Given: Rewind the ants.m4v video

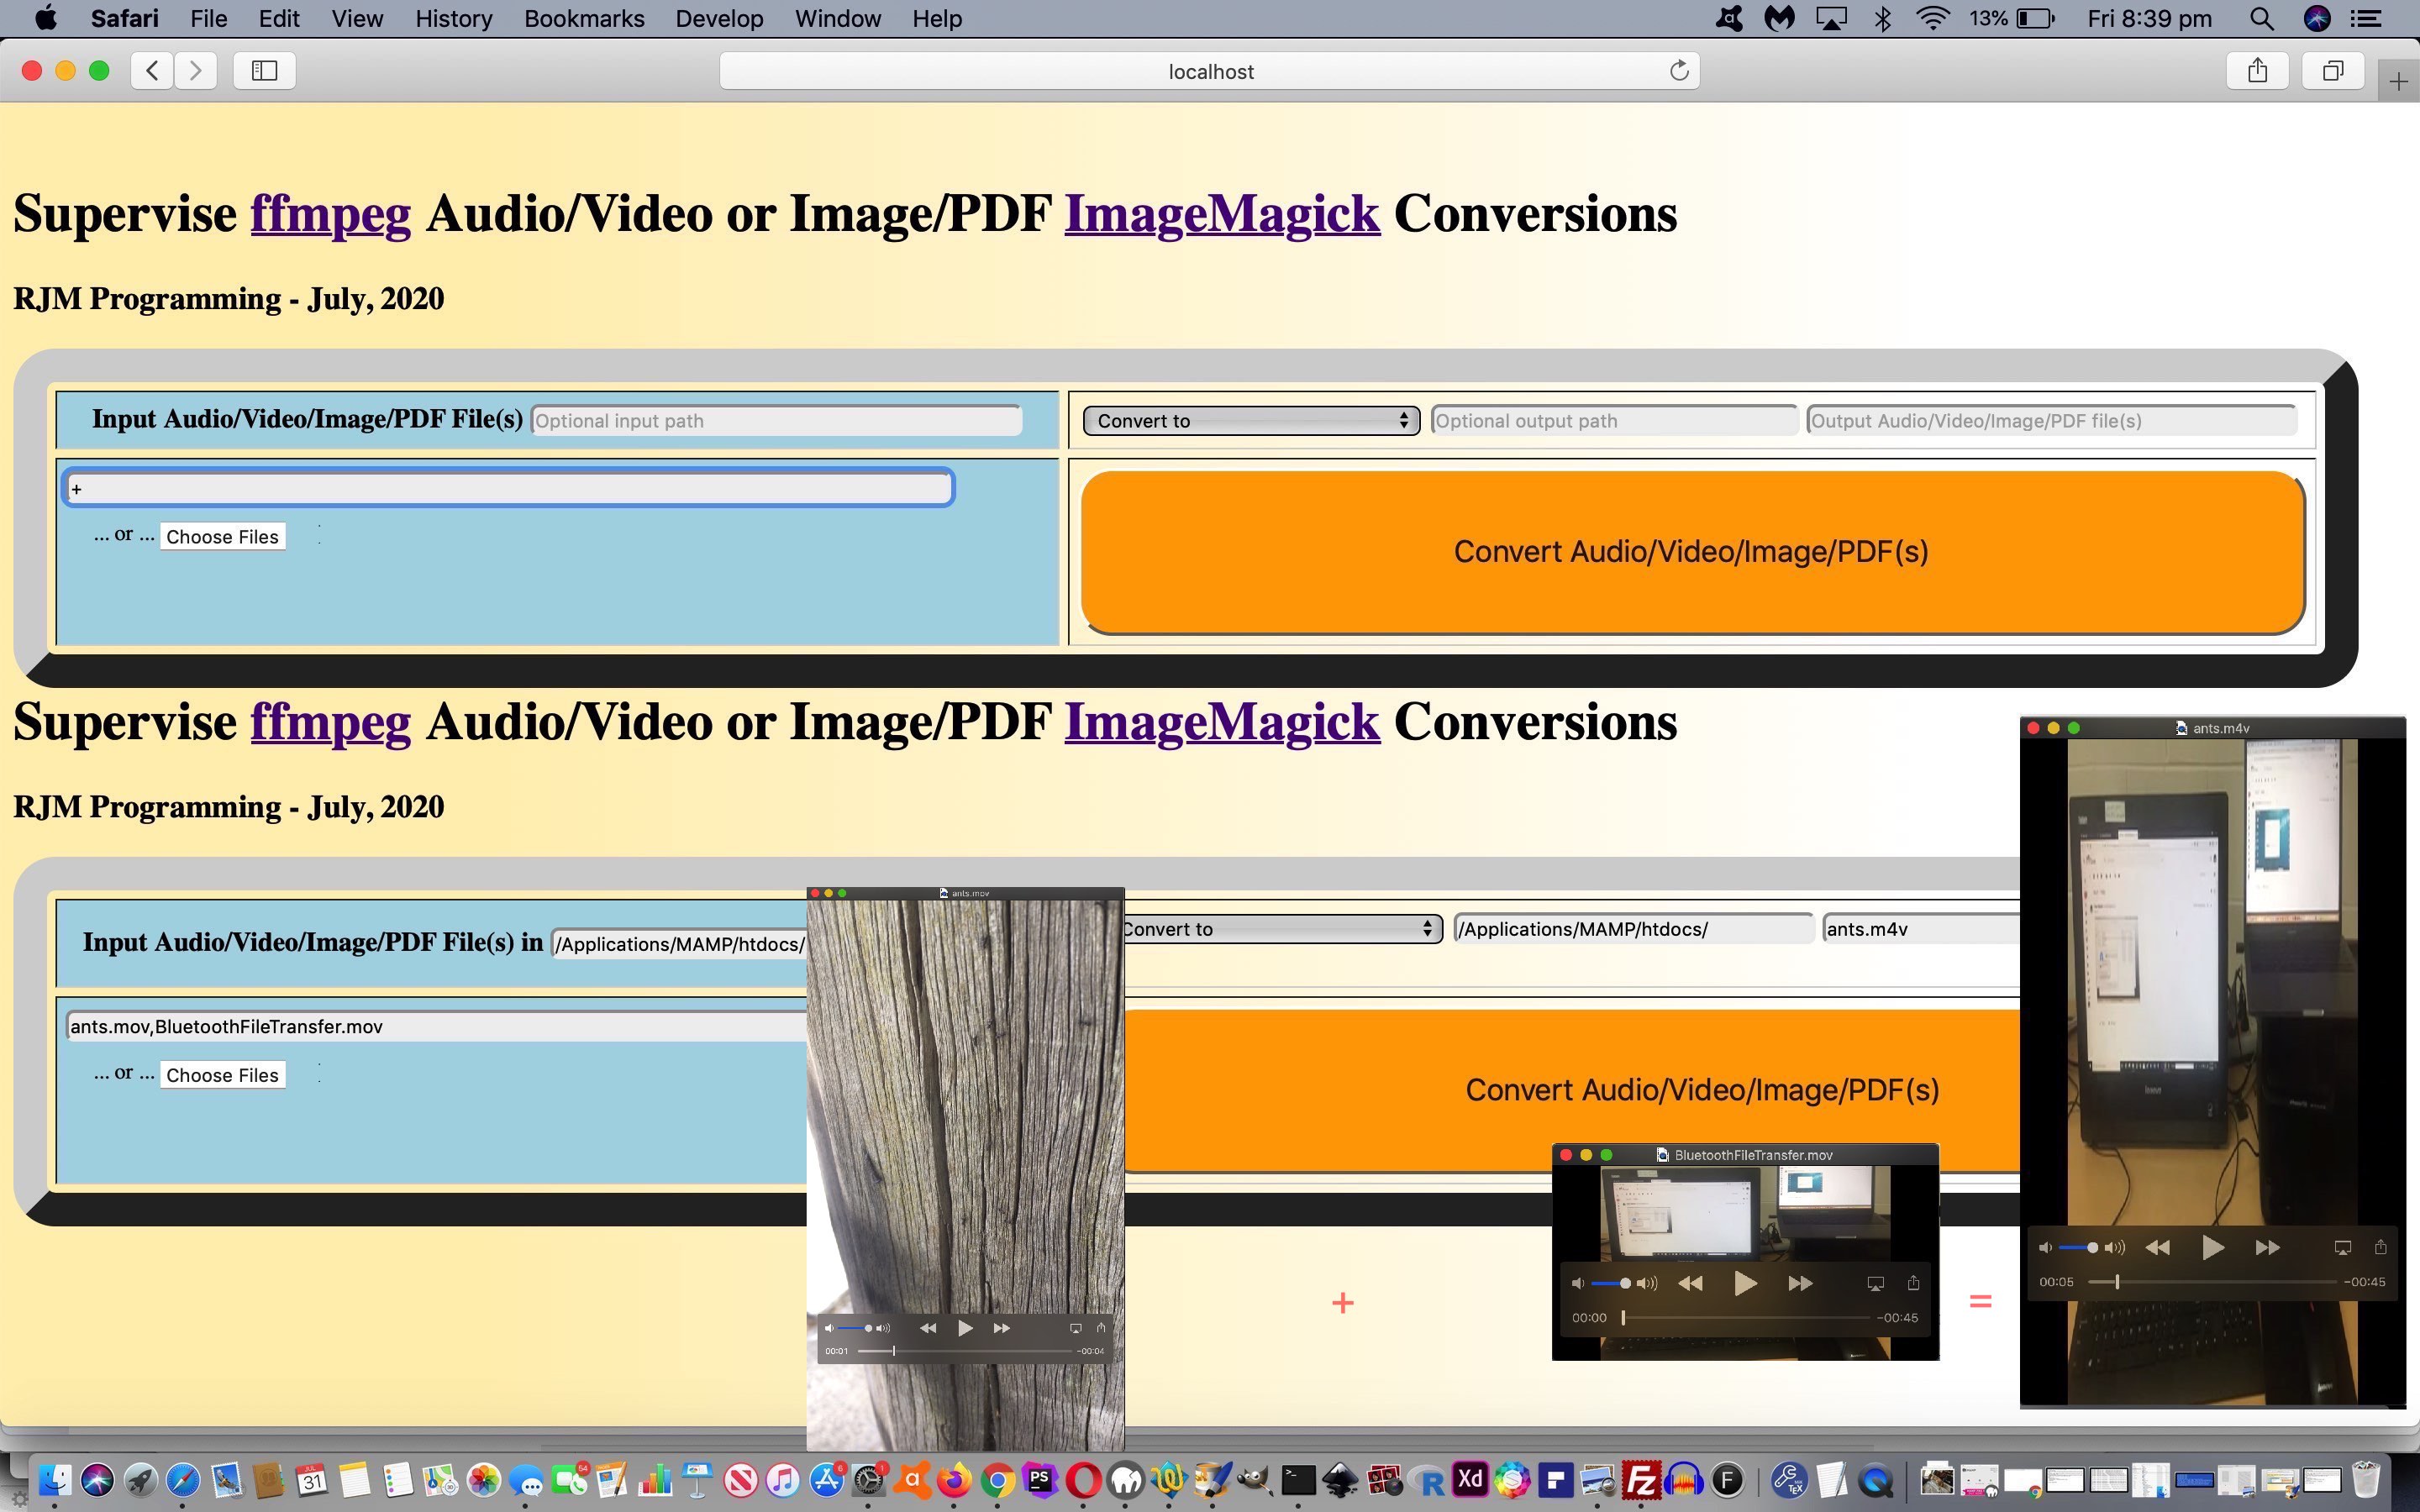Looking at the screenshot, I should (2158, 1247).
